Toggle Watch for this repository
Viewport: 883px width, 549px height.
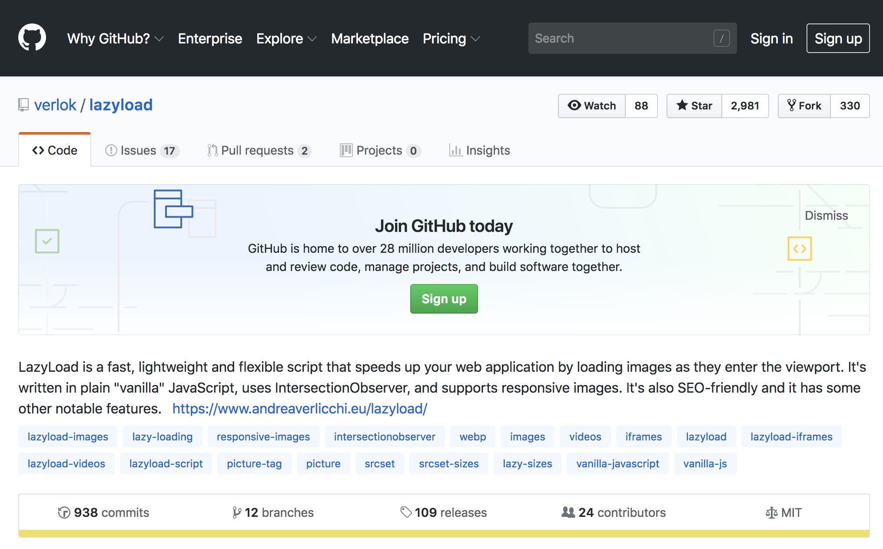tap(592, 106)
